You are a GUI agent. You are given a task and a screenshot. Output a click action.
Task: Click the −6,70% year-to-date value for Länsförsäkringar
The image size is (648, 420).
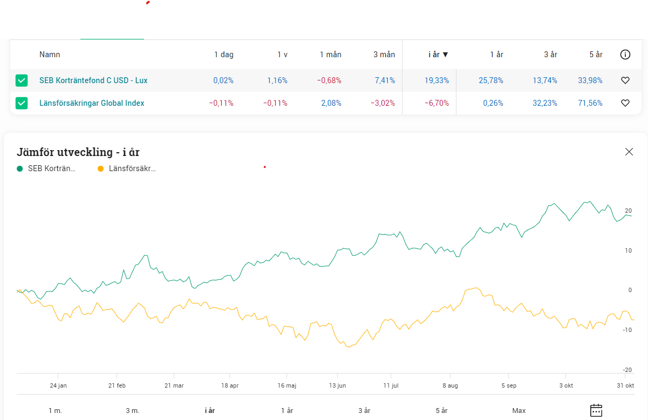(x=436, y=103)
